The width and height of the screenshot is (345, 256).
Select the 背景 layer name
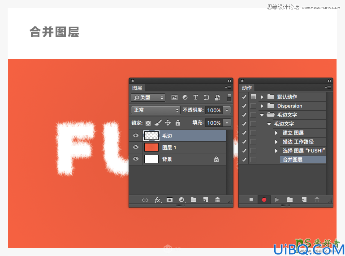coord(167,159)
